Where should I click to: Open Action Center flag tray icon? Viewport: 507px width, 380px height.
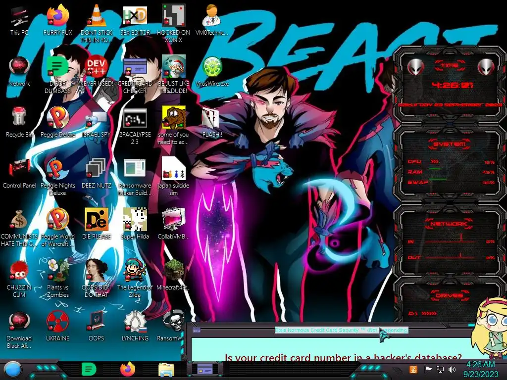pyautogui.click(x=428, y=369)
